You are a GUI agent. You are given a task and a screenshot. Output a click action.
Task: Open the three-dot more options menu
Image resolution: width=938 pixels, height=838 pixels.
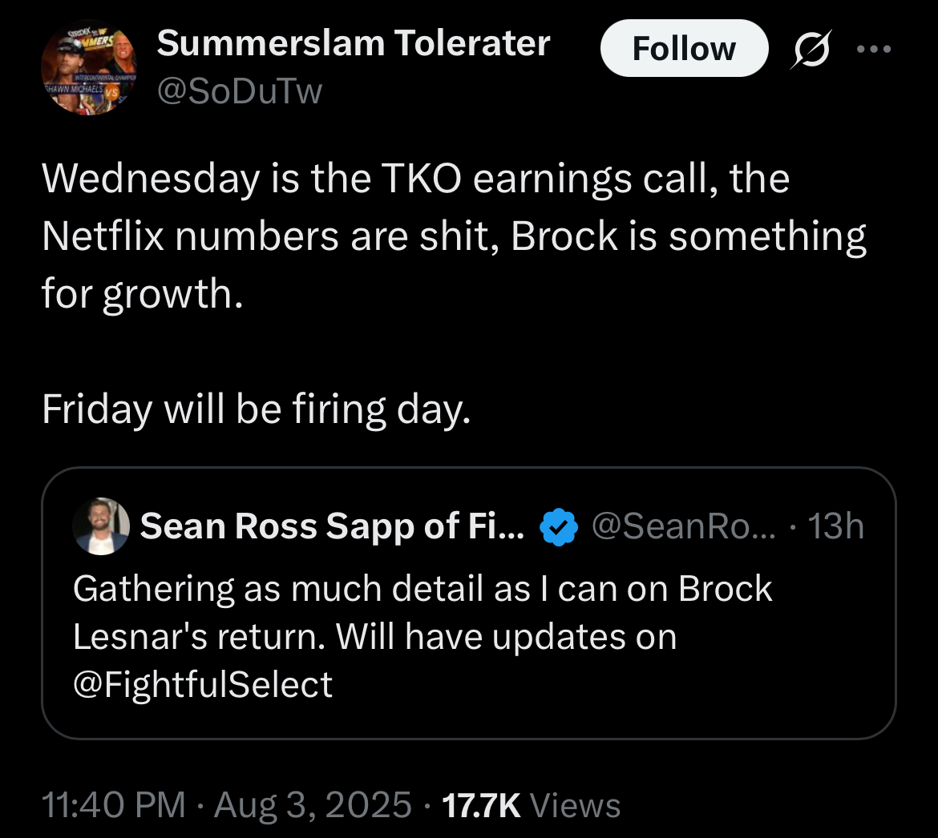click(873, 49)
